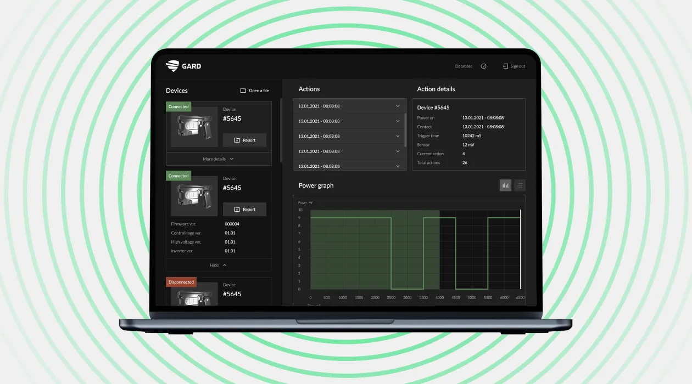The width and height of the screenshot is (692, 384).
Task: Sign out of the GARD app
Action: point(514,66)
